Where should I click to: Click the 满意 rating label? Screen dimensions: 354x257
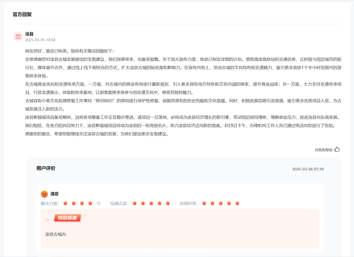(54, 194)
